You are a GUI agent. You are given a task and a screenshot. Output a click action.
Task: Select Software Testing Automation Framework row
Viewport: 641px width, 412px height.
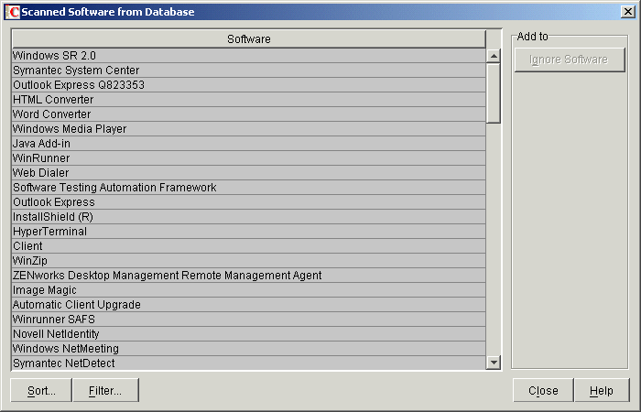pos(249,188)
